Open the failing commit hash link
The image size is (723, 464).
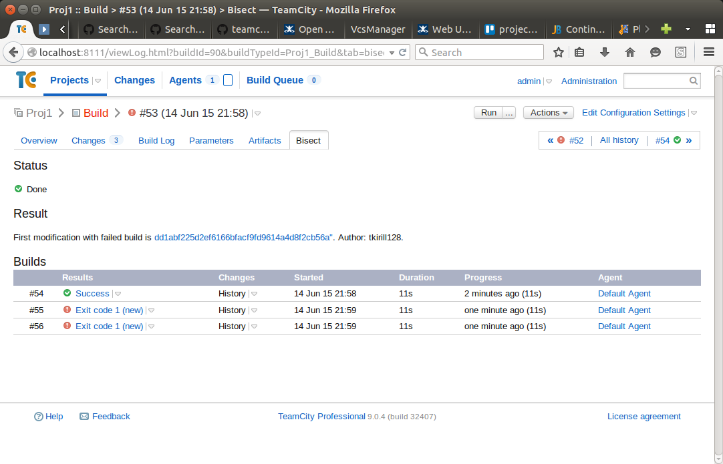[x=243, y=237]
